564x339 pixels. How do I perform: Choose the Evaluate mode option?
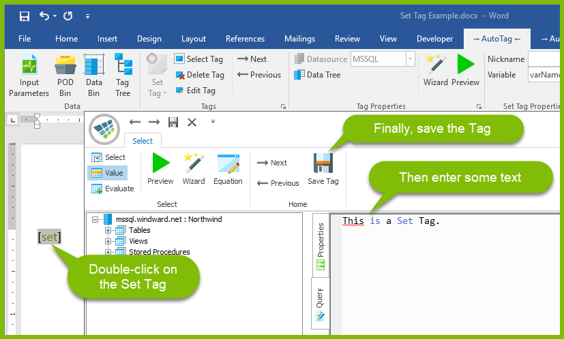point(113,189)
